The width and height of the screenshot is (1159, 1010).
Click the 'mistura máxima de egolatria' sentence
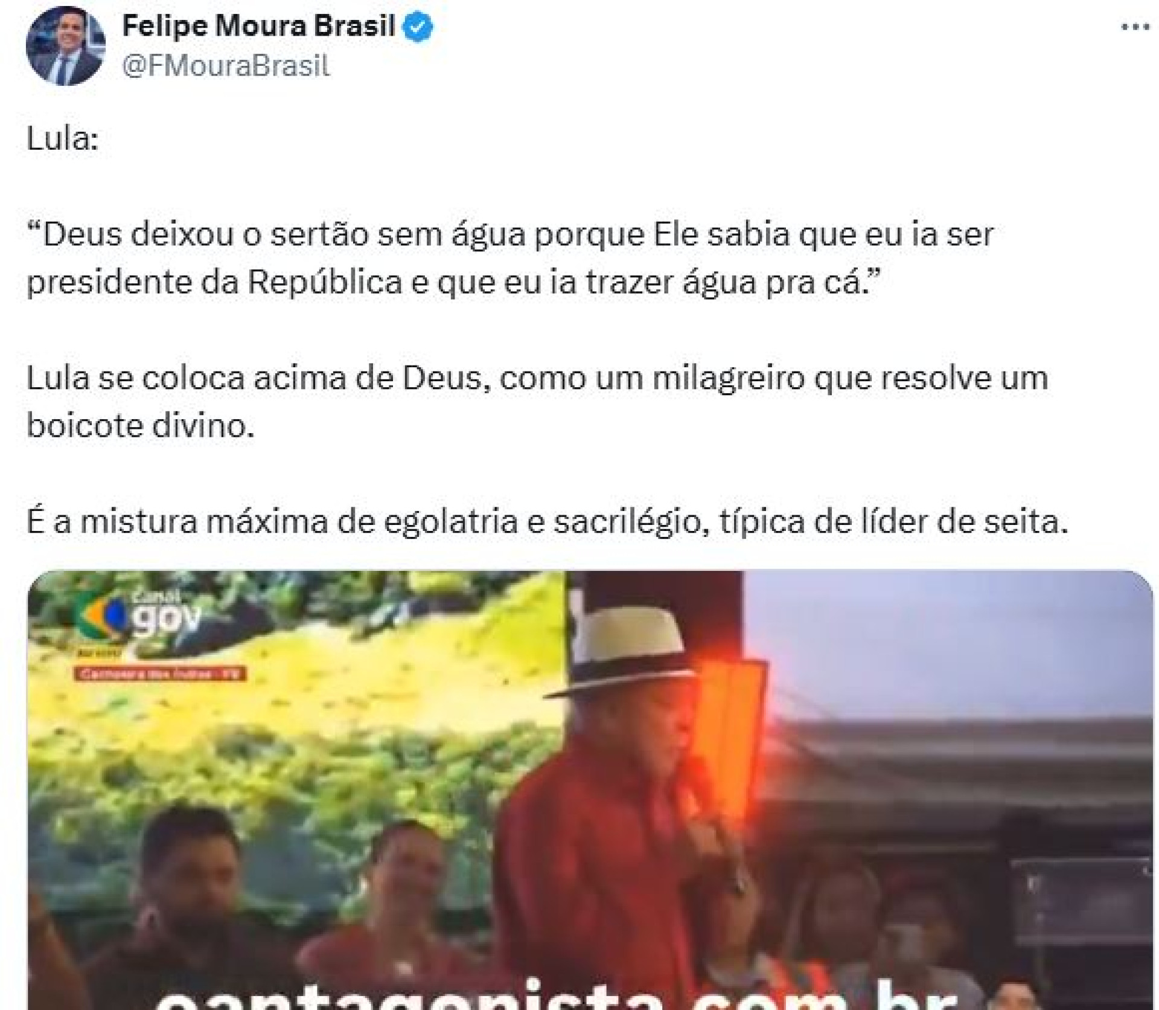coord(548,521)
